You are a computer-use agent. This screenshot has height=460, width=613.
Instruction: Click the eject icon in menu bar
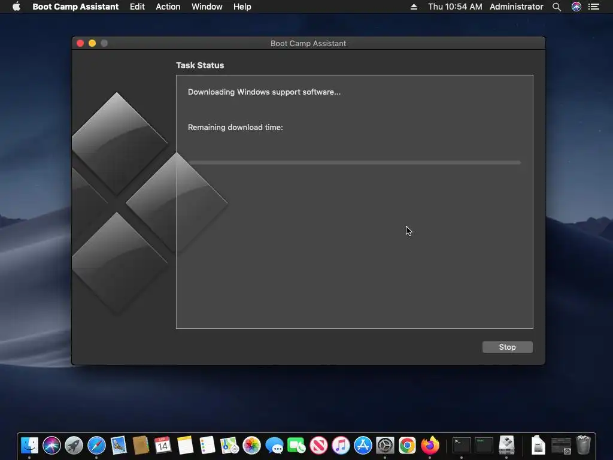(414, 7)
